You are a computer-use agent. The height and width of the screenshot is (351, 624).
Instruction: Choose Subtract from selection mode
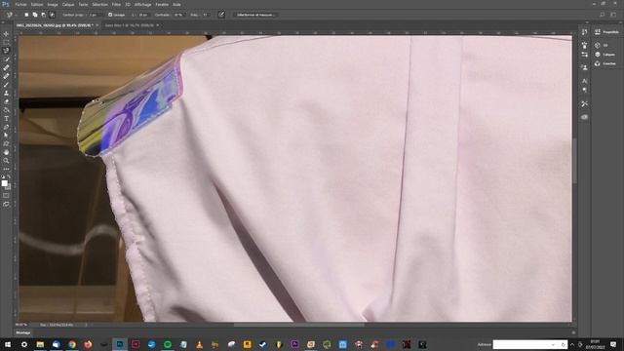(x=43, y=15)
